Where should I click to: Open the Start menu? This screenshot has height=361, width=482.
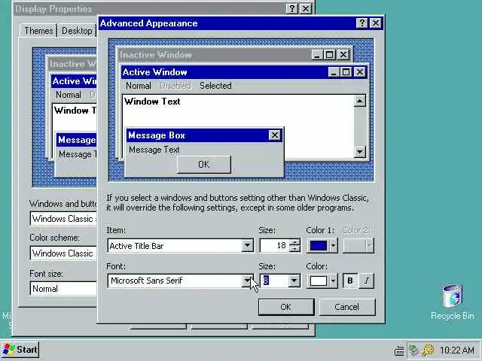pyautogui.click(x=20, y=350)
